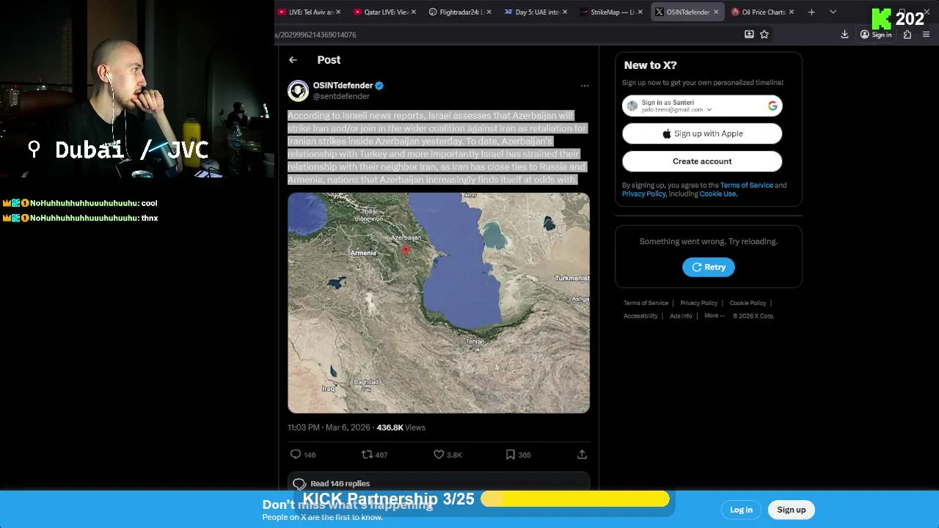Expand the footer More menu
The width and height of the screenshot is (939, 528).
pyautogui.click(x=714, y=316)
